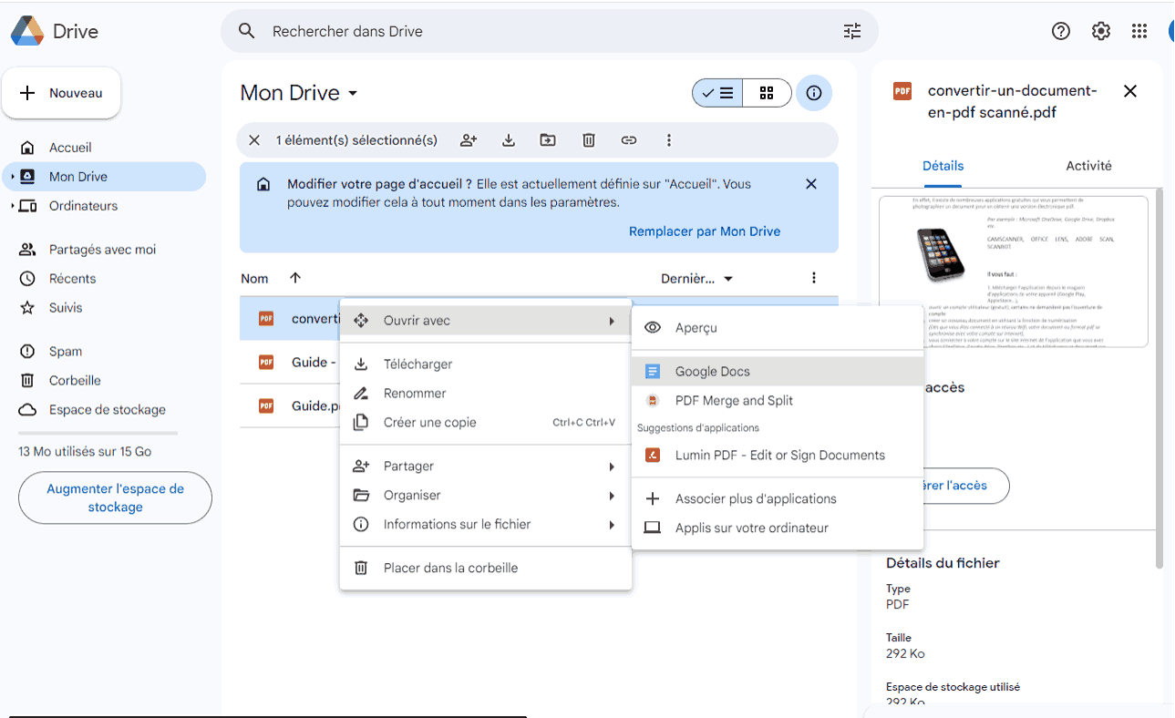Screen dimensions: 1175x718
Task: Choose Renommer from context menu
Action: [x=485, y=394]
